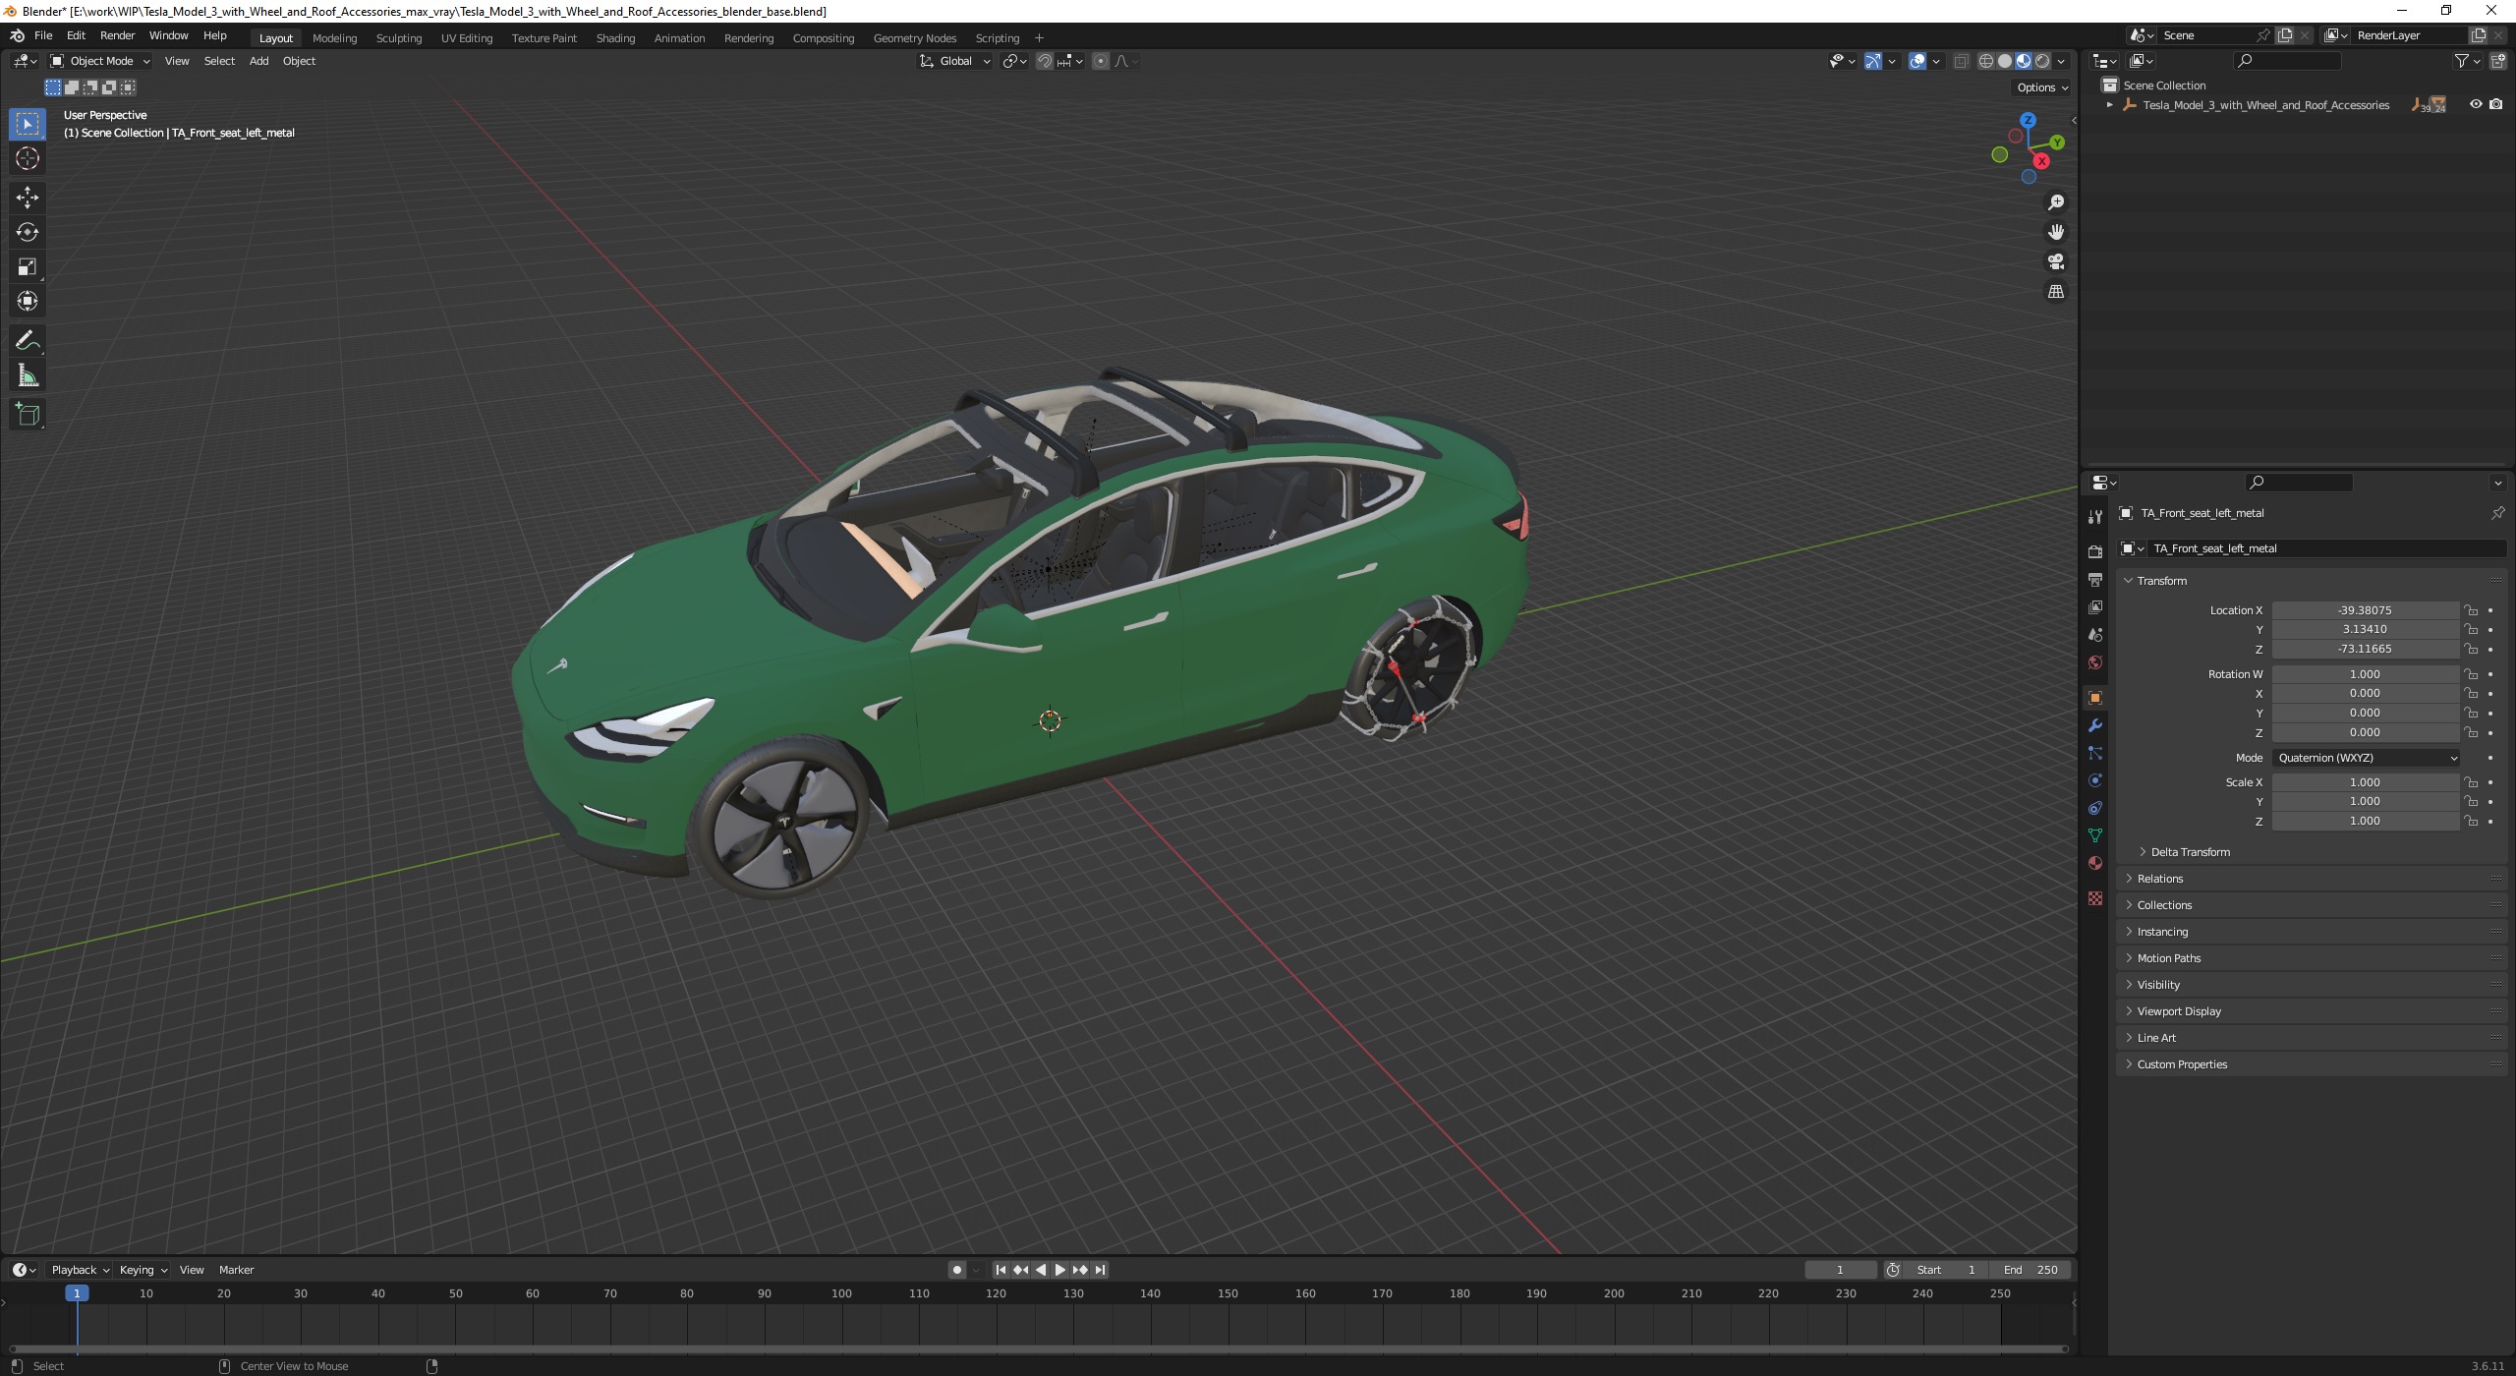The height and width of the screenshot is (1376, 2516).
Task: Expand the Delta Transform panel
Action: coord(2190,852)
